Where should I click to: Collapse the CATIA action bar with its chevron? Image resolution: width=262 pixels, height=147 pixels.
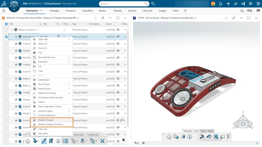coord(163,134)
